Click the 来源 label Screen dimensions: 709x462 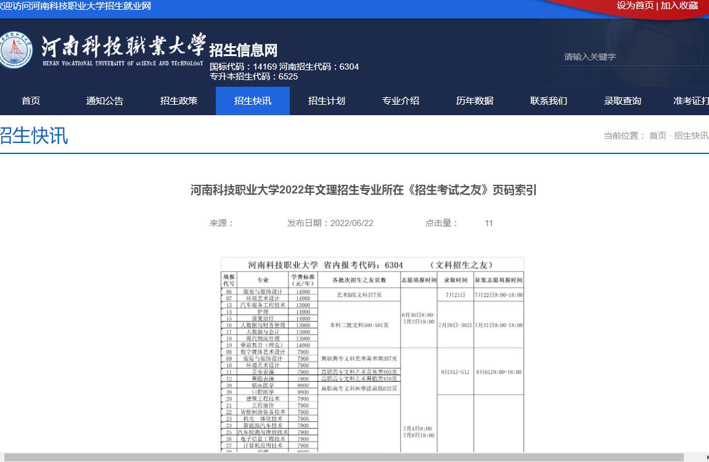click(x=221, y=223)
